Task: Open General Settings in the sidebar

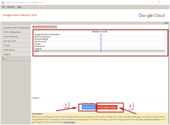Action: [11, 37]
